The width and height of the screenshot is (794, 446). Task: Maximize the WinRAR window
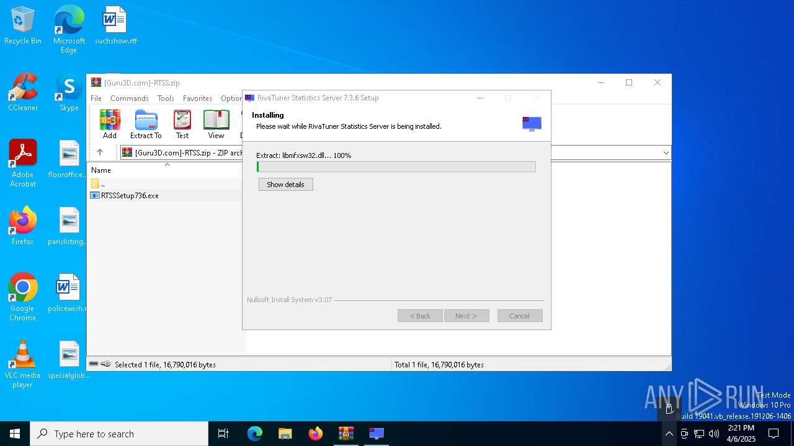629,82
